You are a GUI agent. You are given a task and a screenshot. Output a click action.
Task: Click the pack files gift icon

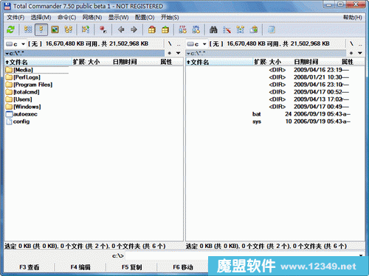pos(152,29)
